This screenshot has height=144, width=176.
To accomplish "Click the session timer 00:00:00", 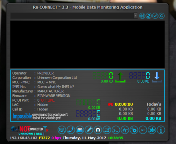I will [x=124, y=104].
